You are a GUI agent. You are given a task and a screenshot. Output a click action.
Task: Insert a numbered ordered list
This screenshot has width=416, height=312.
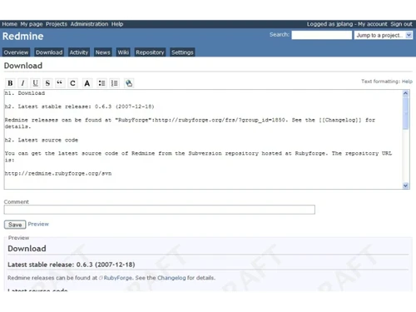click(114, 83)
